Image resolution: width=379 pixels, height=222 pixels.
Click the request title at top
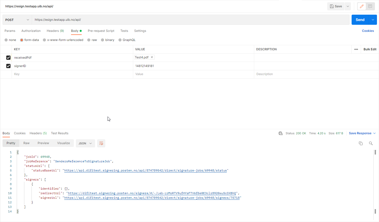[x=29, y=6]
